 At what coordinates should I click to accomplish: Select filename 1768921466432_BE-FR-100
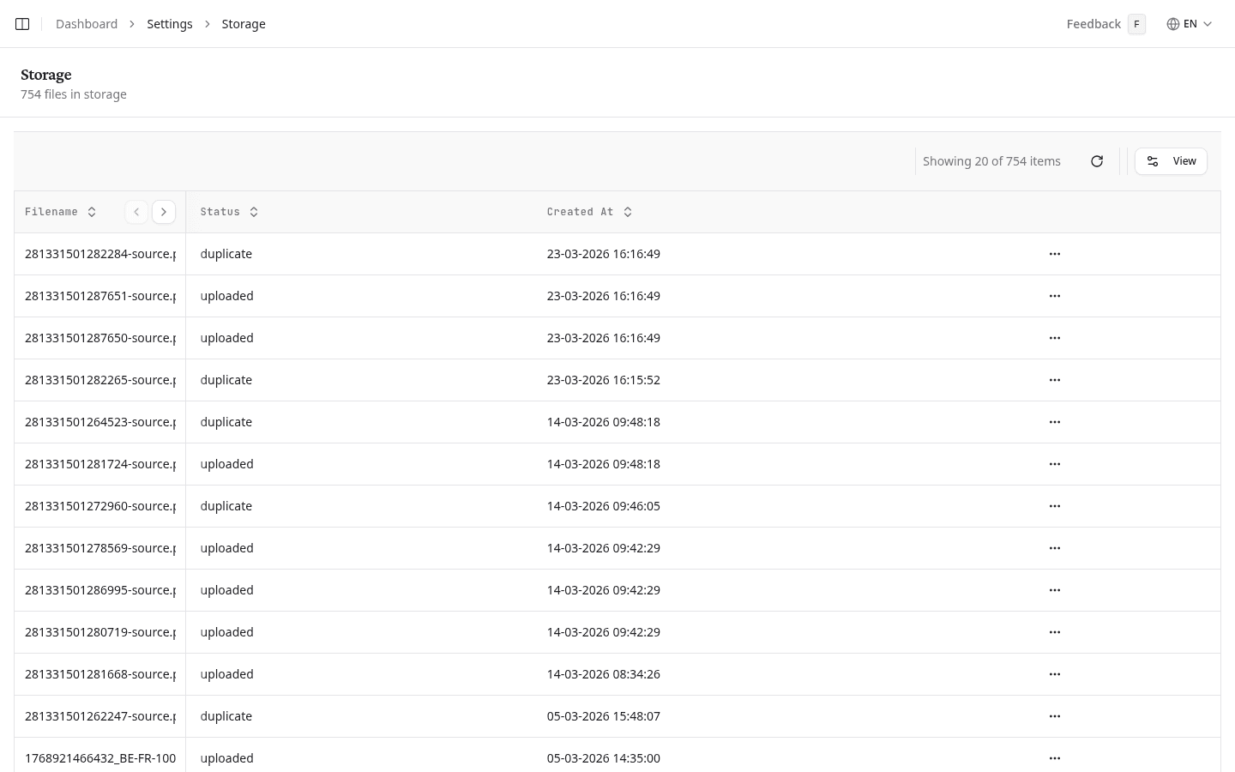[100, 758]
